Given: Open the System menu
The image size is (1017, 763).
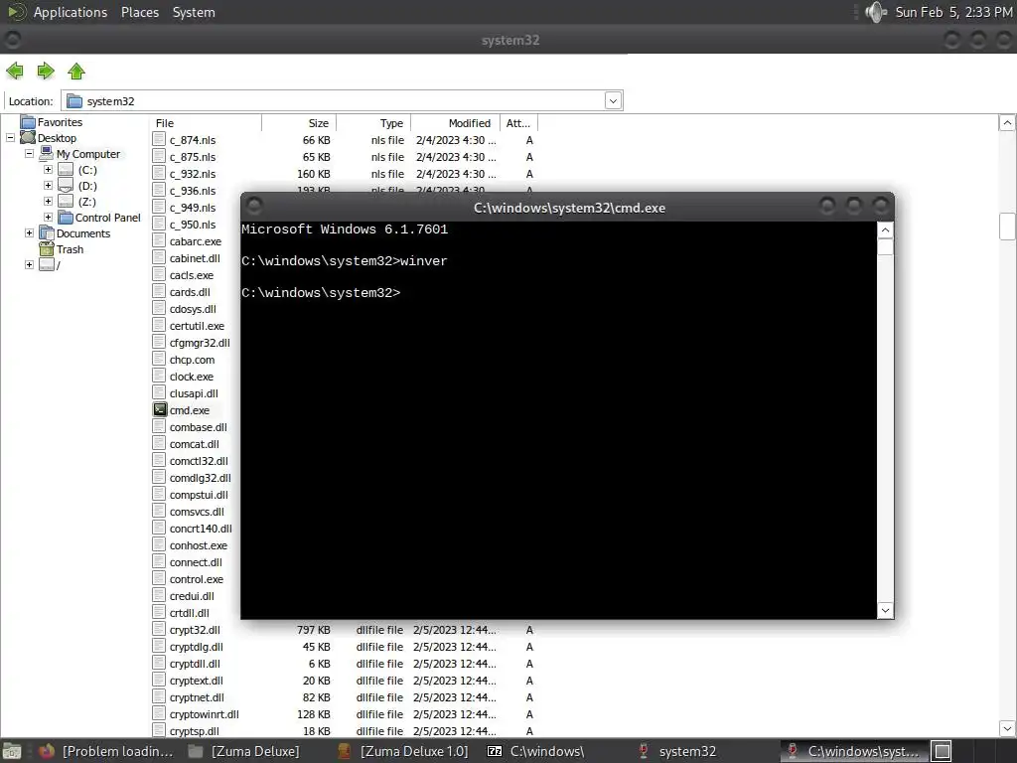Looking at the screenshot, I should 194,12.
